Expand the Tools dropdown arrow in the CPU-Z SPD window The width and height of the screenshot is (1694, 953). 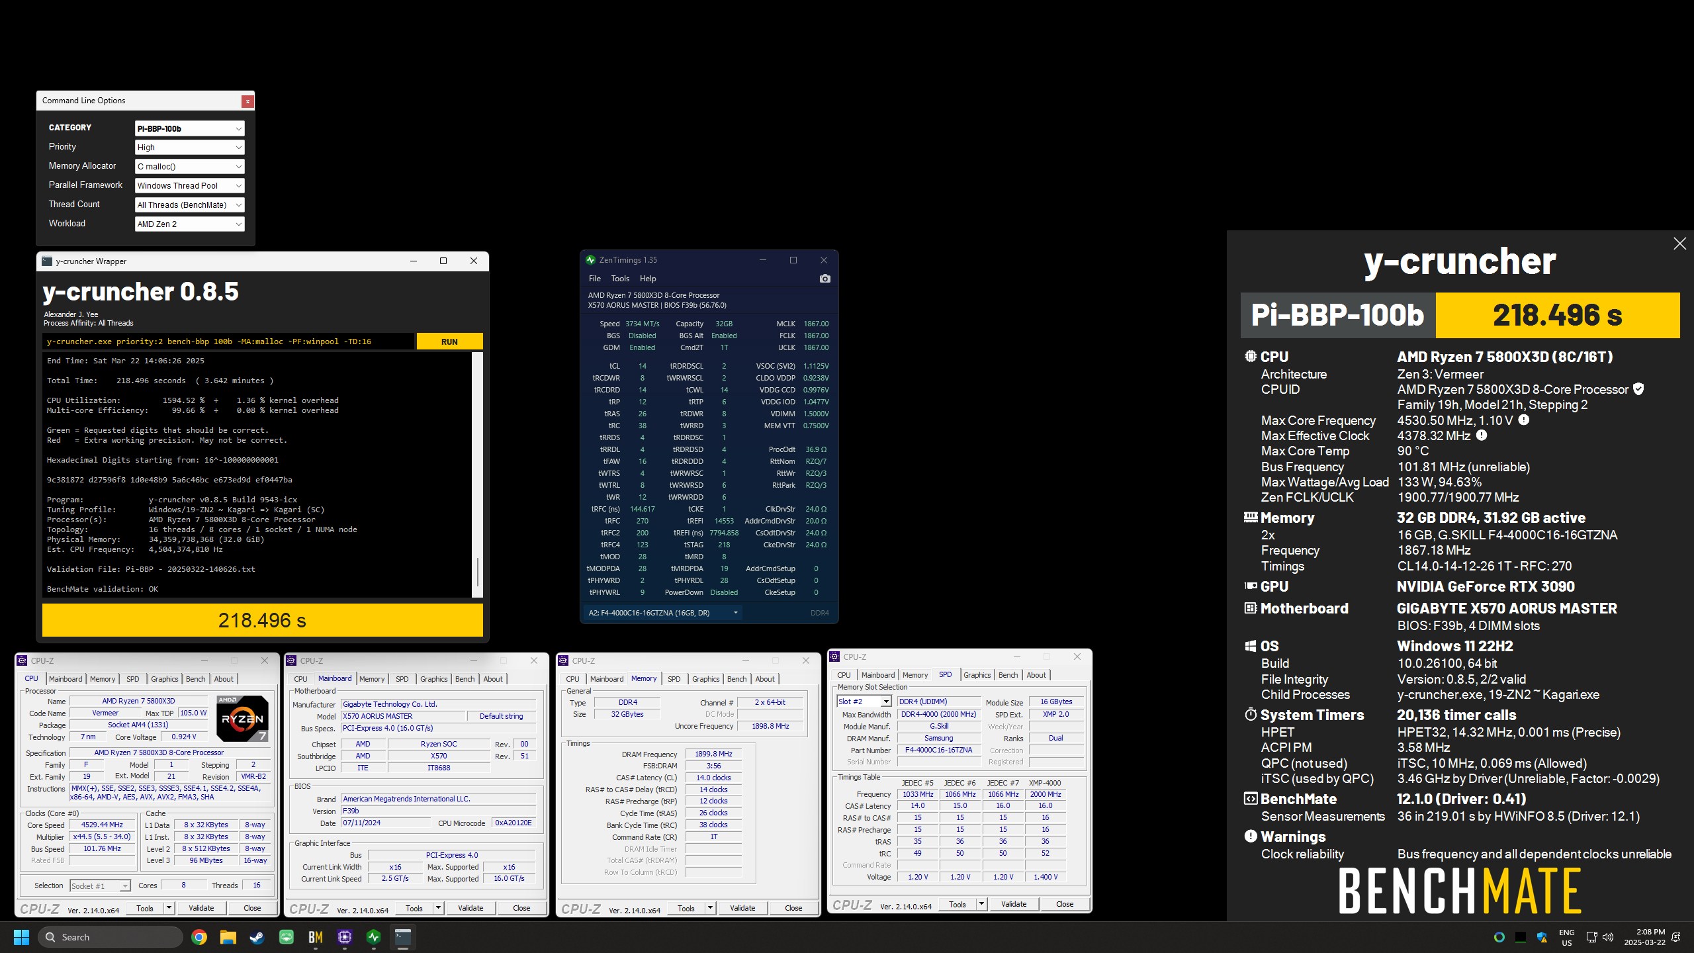[x=981, y=904]
